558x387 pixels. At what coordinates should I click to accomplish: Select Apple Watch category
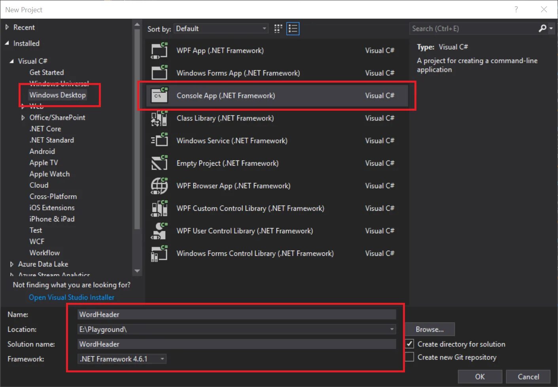point(49,174)
